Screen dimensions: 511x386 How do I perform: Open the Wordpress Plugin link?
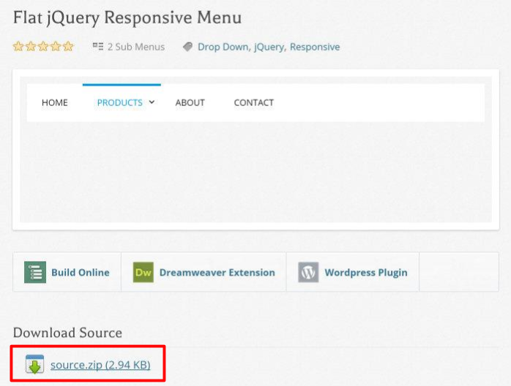366,273
